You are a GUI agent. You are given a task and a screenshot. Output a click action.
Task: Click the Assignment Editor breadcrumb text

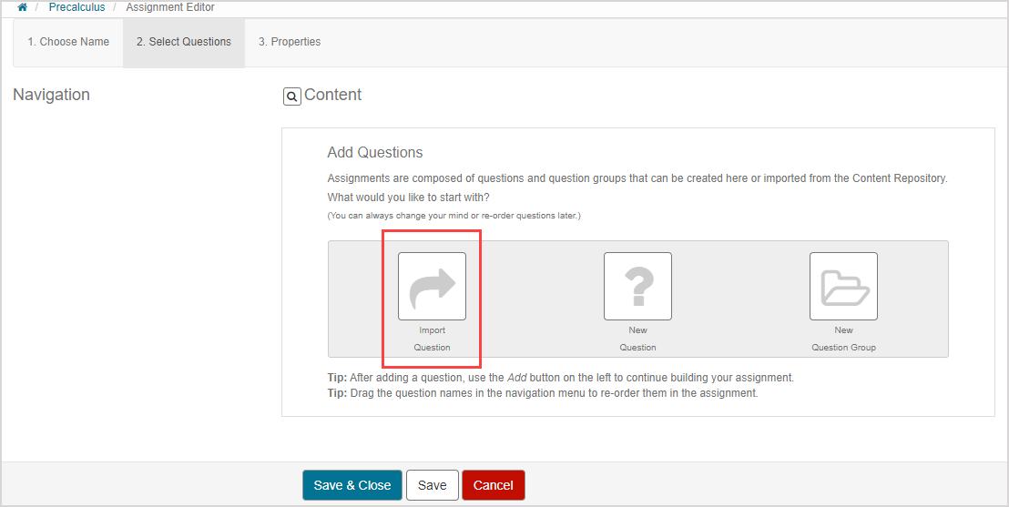(x=170, y=7)
